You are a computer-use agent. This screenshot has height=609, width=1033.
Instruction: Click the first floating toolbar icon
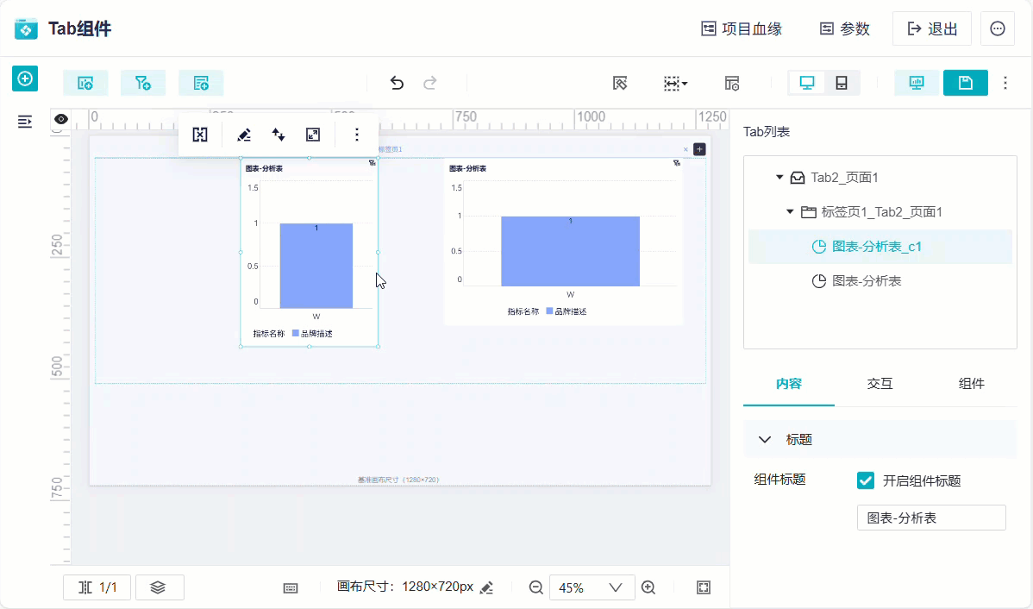coord(200,135)
